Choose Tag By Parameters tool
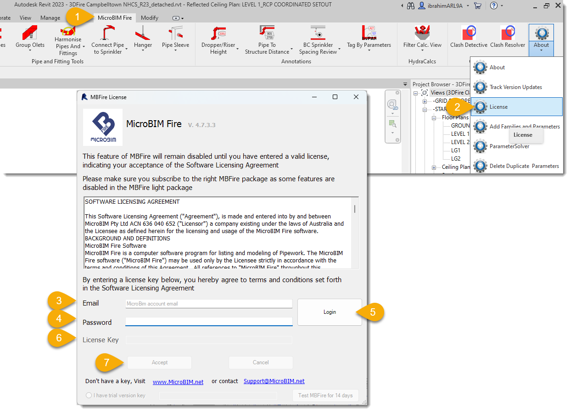 point(369,37)
